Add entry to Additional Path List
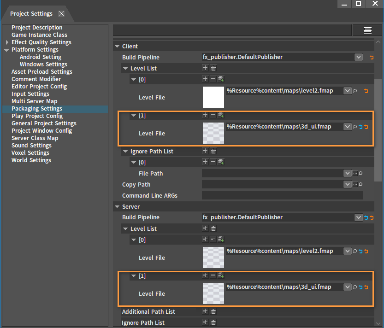 coord(205,311)
